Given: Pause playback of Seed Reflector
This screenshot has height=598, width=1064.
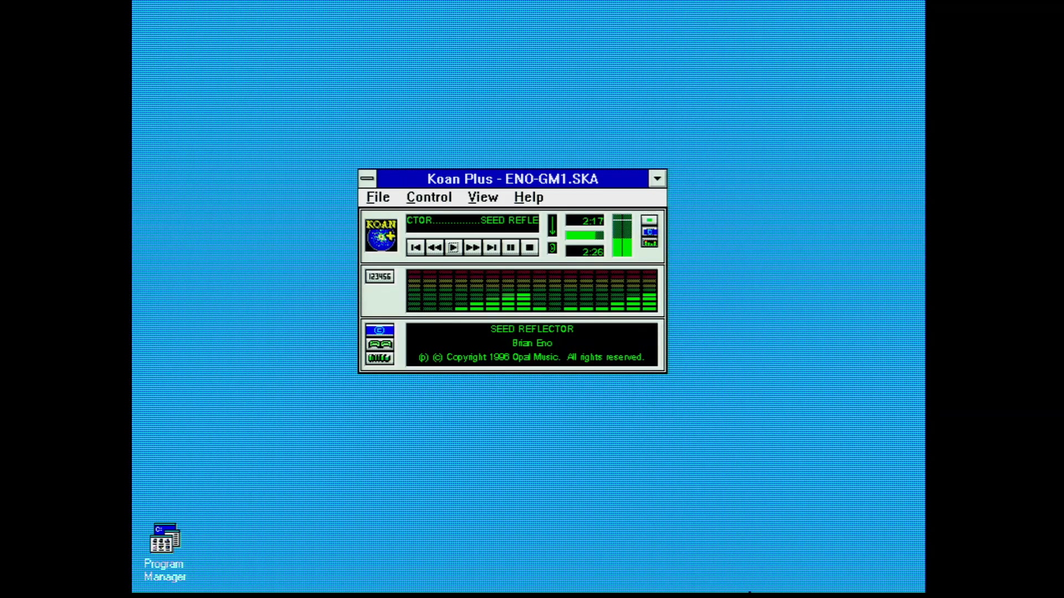Looking at the screenshot, I should pos(510,248).
